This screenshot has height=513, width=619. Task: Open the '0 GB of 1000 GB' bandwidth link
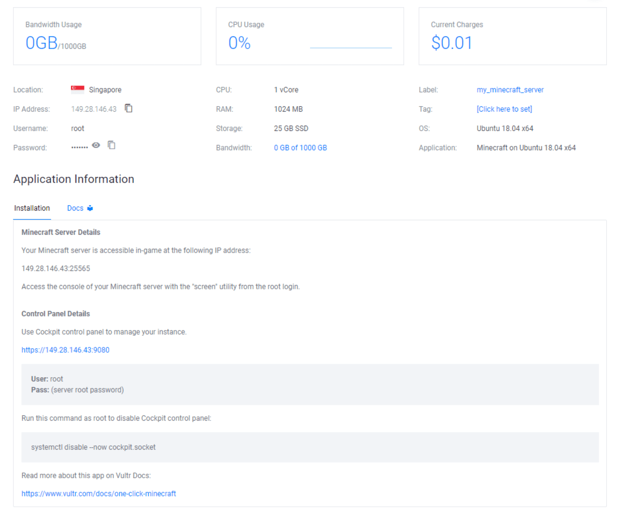coord(300,148)
